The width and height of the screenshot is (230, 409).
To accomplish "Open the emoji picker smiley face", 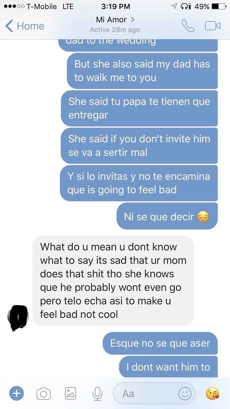I will click(185, 393).
